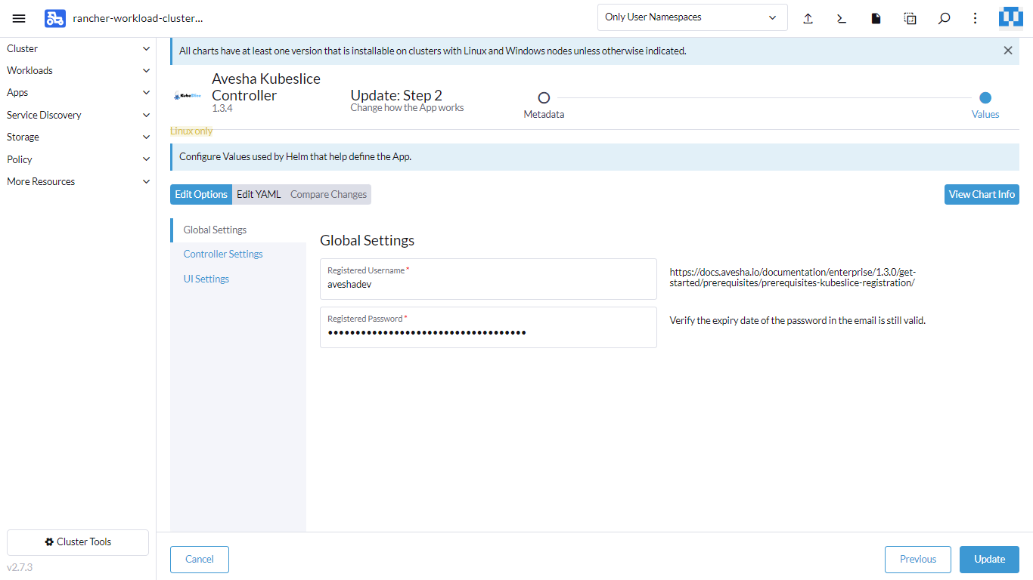Click the Registered Password field
This screenshot has height=580, width=1033.
[489, 327]
